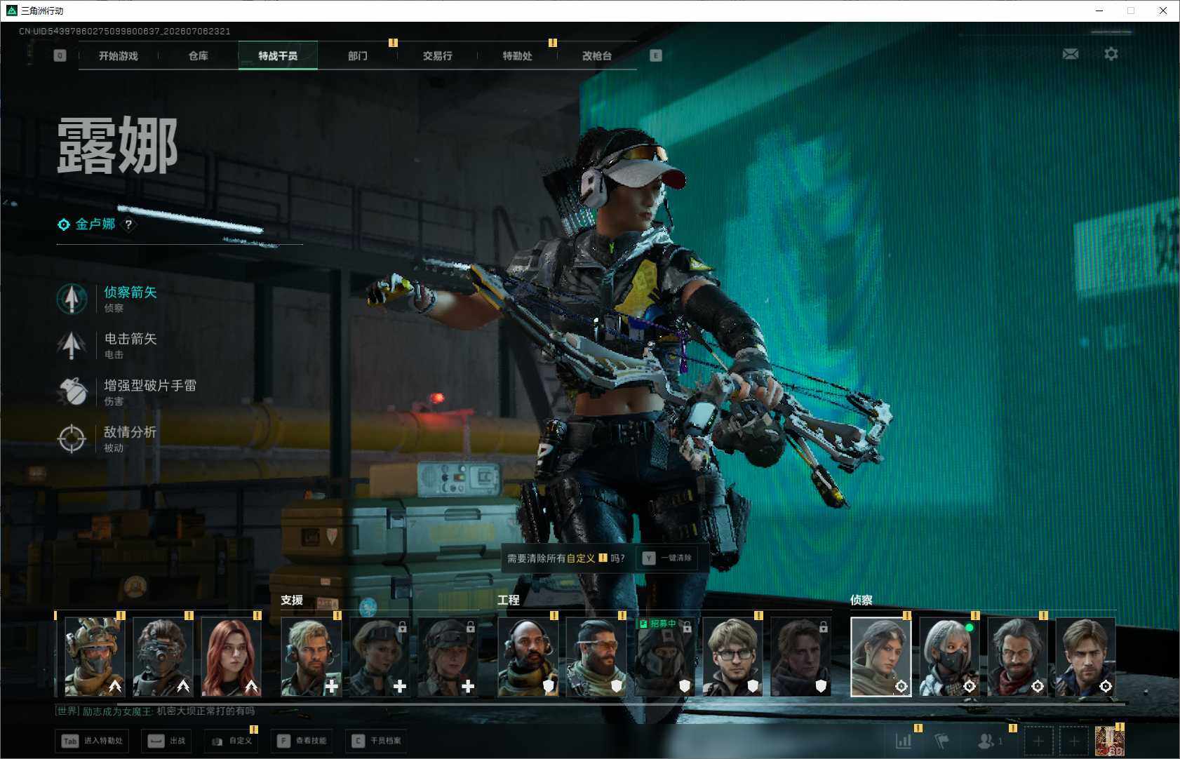This screenshot has height=759, width=1180.
Task: Open the 交易行 tab
Action: tap(438, 55)
